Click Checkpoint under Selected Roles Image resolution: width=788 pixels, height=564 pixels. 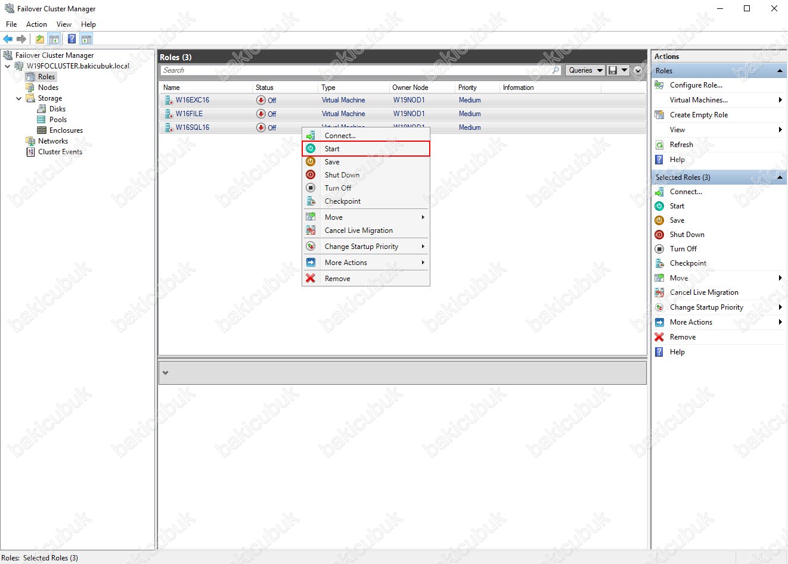(x=688, y=263)
